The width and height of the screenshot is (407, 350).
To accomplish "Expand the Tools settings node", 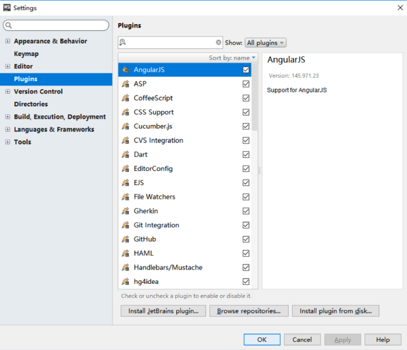I will (8, 142).
